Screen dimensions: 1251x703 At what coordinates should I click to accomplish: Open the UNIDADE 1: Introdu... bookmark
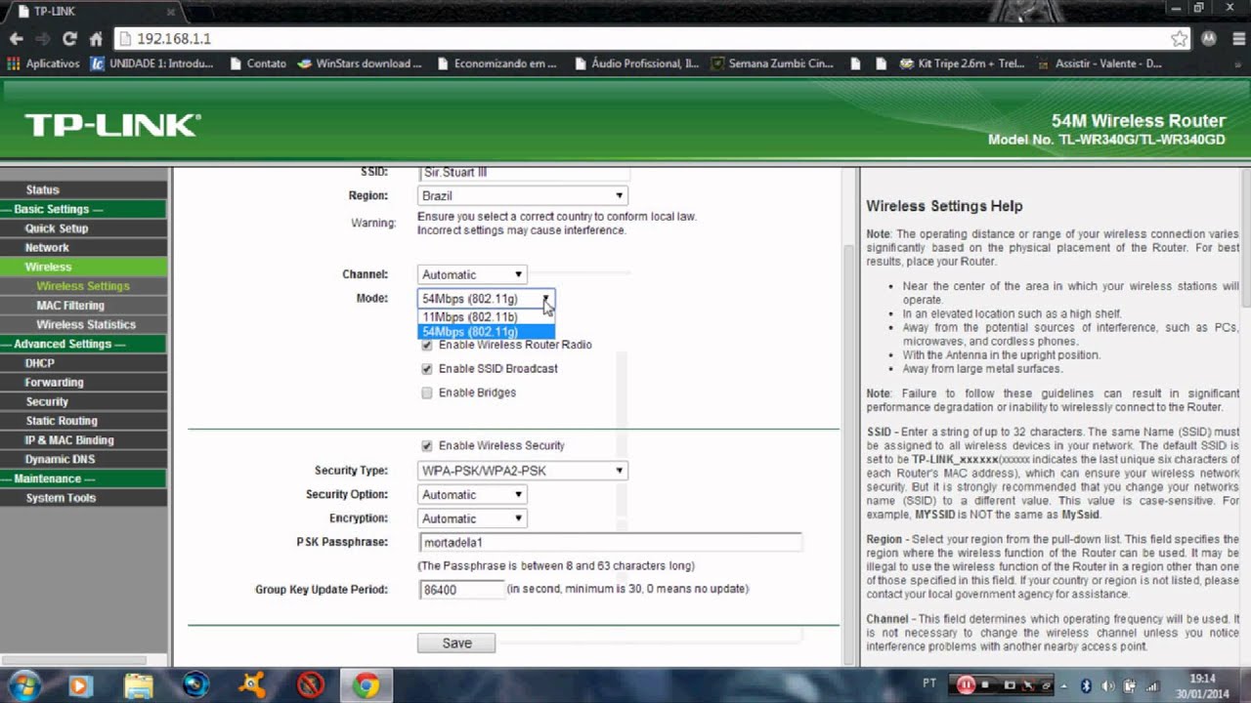[151, 63]
